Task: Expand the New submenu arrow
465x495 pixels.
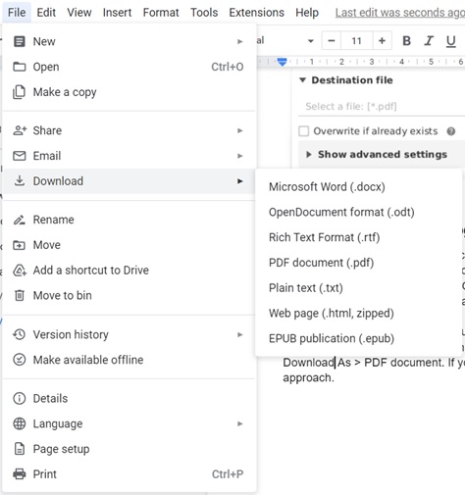Action: (x=240, y=41)
